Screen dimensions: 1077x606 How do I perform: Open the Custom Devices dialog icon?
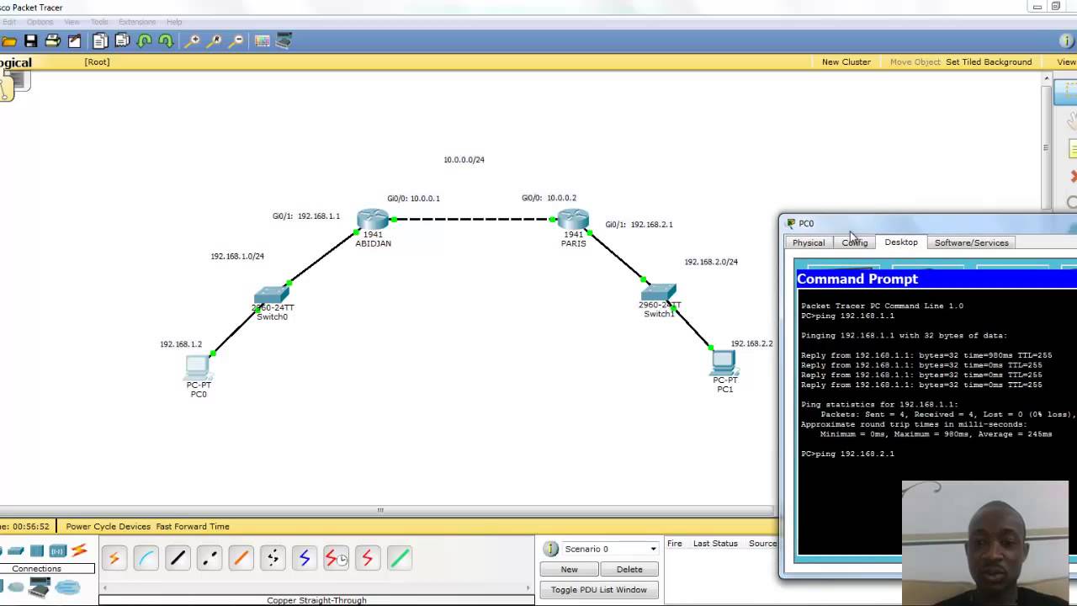(x=284, y=40)
